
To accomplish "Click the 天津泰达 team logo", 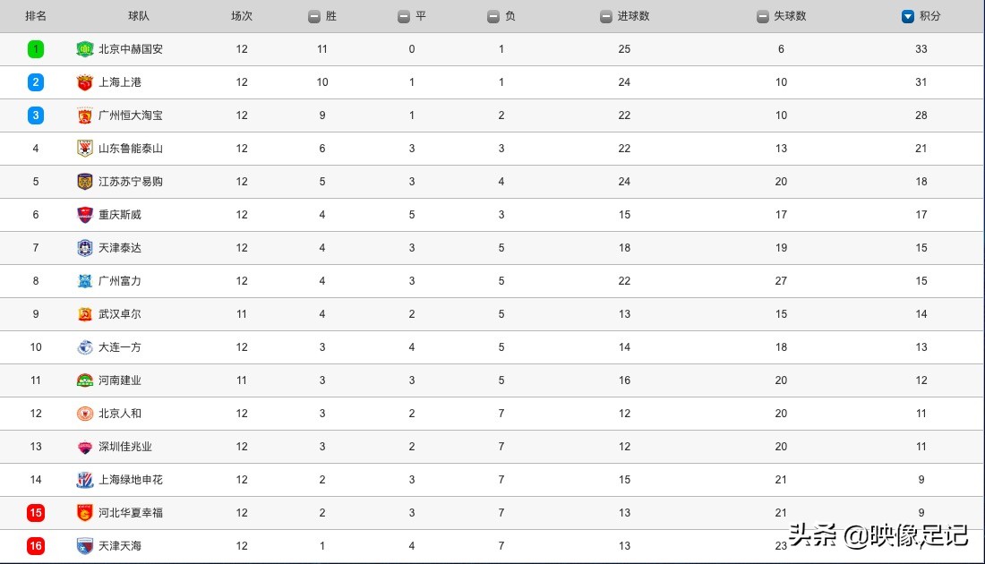I will [x=85, y=248].
